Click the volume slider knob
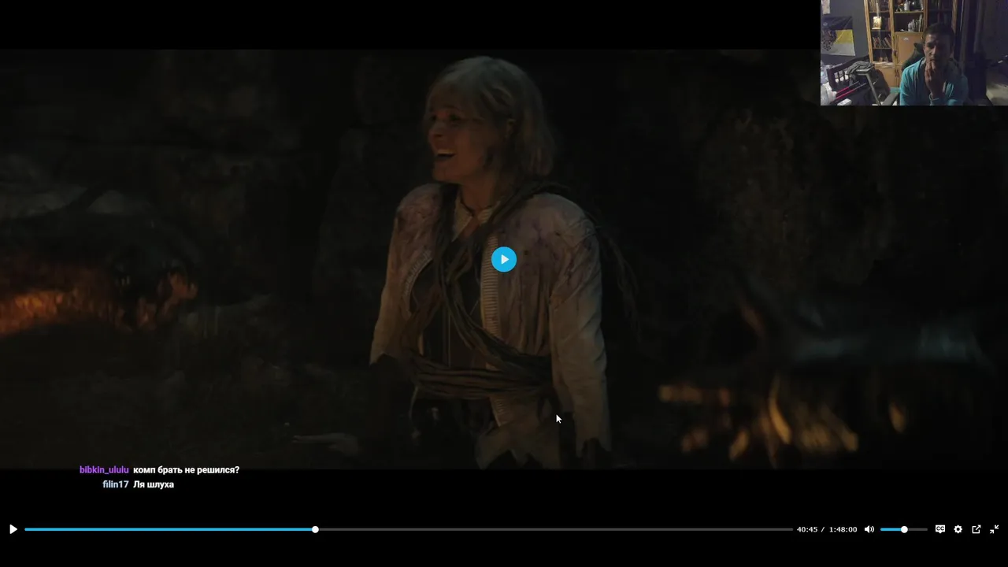The width and height of the screenshot is (1008, 567). [x=904, y=529]
